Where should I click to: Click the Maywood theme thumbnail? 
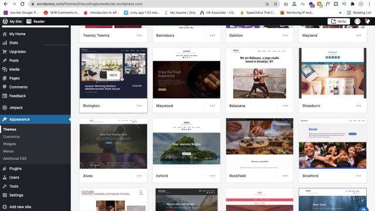click(186, 73)
